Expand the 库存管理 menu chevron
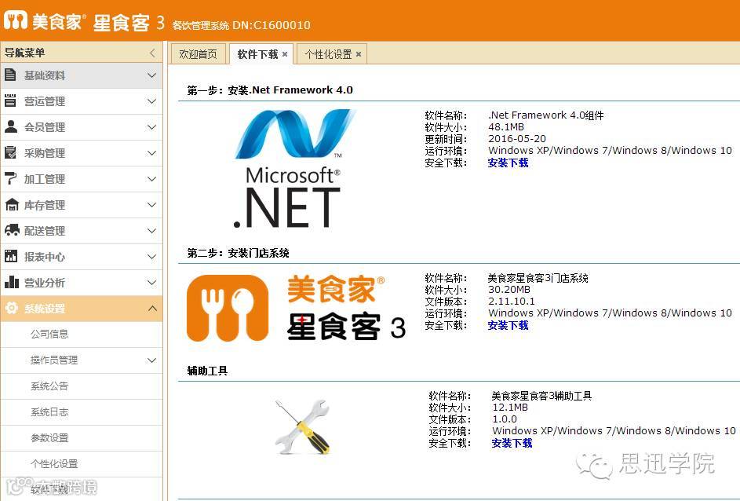740x501 pixels. [151, 205]
